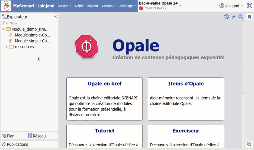Click the filter icon beside Filtrer field
Viewport: 254px width, 150px height.
pyautogui.click(x=3, y=23)
